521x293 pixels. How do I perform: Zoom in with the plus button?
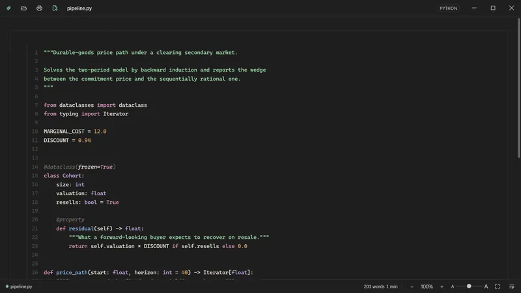tap(442, 286)
